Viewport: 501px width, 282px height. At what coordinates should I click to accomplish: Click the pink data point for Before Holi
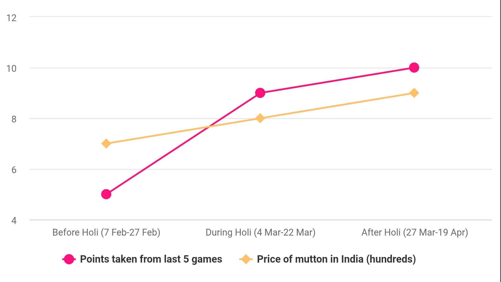tap(106, 194)
